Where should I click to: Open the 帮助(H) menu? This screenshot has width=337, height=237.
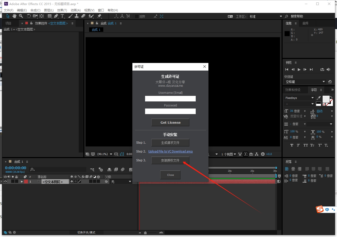pos(113,10)
